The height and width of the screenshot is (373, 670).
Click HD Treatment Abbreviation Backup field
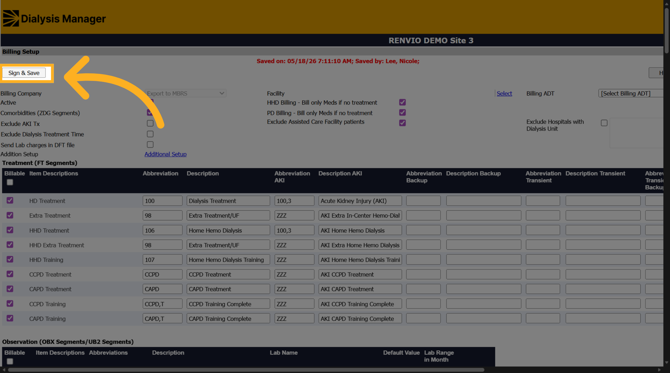423,201
